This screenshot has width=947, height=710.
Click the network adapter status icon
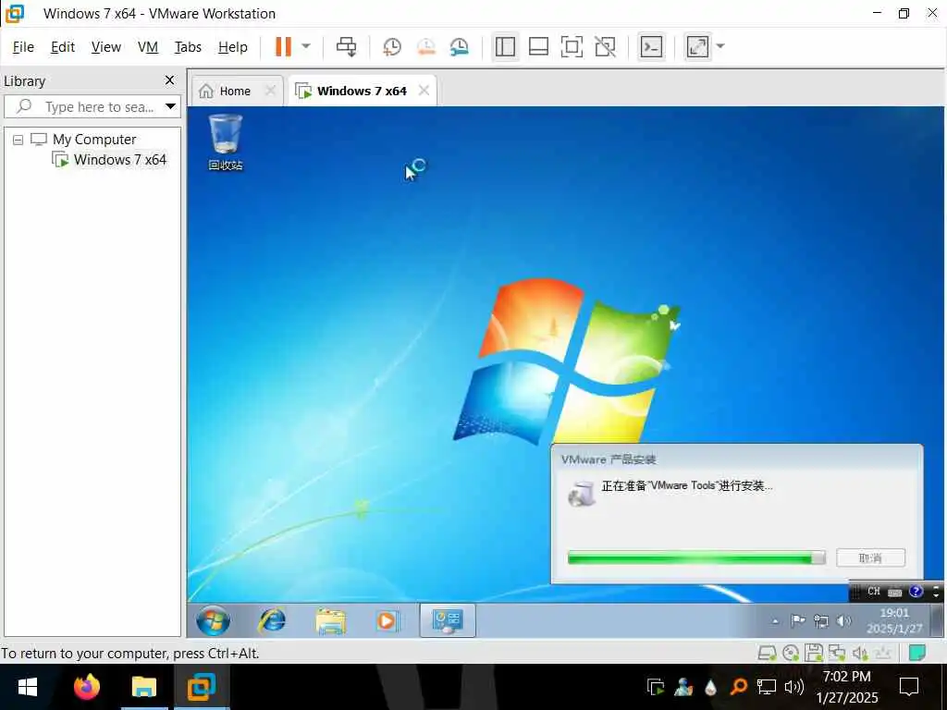click(837, 654)
